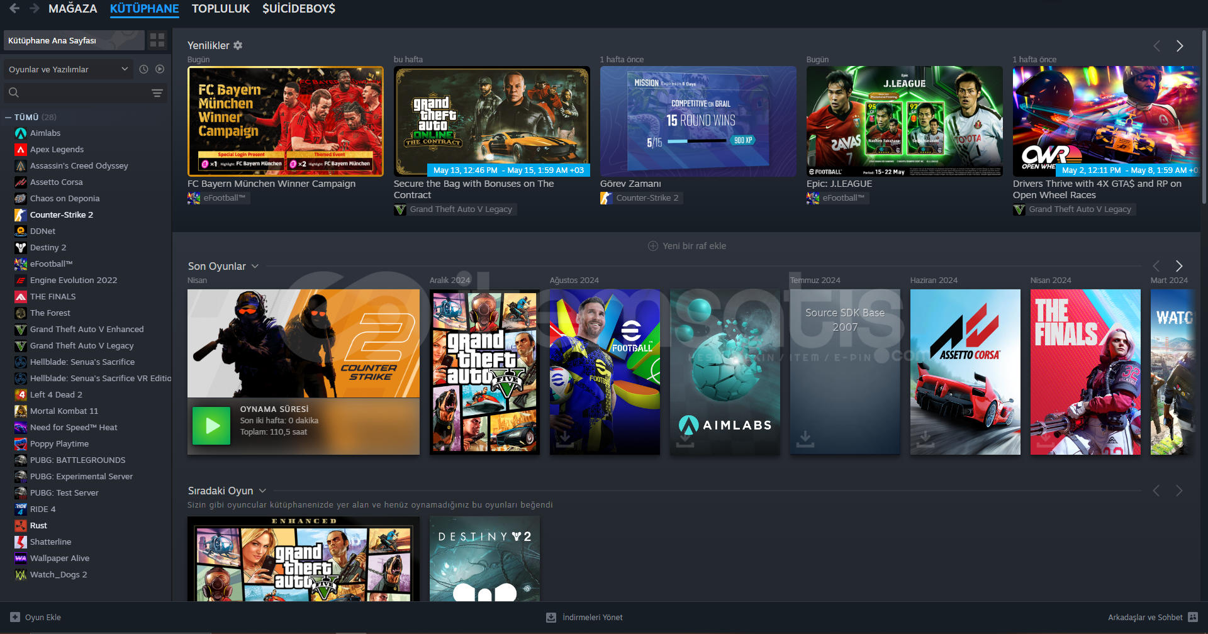Viewport: 1208px width, 634px height.
Task: Go back with the left arrow
Action: 14,8
